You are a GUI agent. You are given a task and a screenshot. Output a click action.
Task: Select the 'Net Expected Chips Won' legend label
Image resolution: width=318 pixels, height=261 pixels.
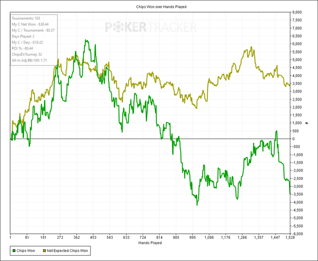coord(67,251)
